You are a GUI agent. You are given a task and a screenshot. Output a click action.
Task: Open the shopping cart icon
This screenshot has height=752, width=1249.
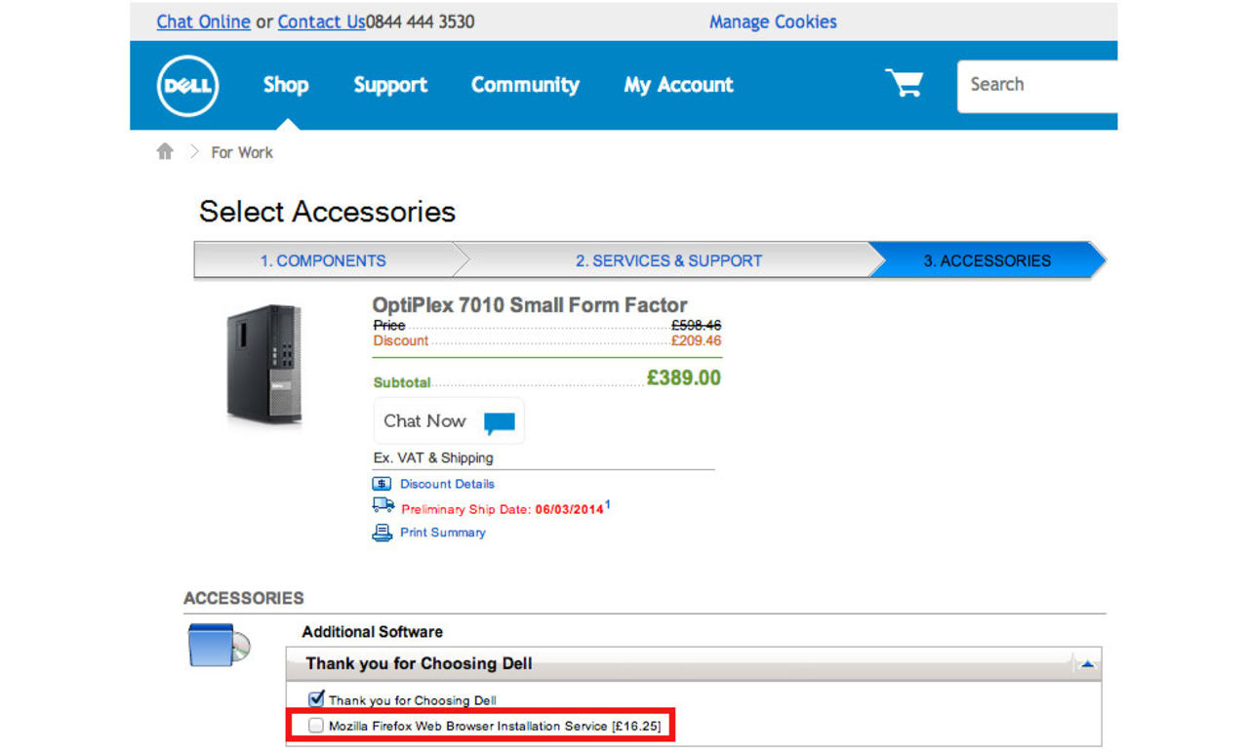click(x=904, y=84)
